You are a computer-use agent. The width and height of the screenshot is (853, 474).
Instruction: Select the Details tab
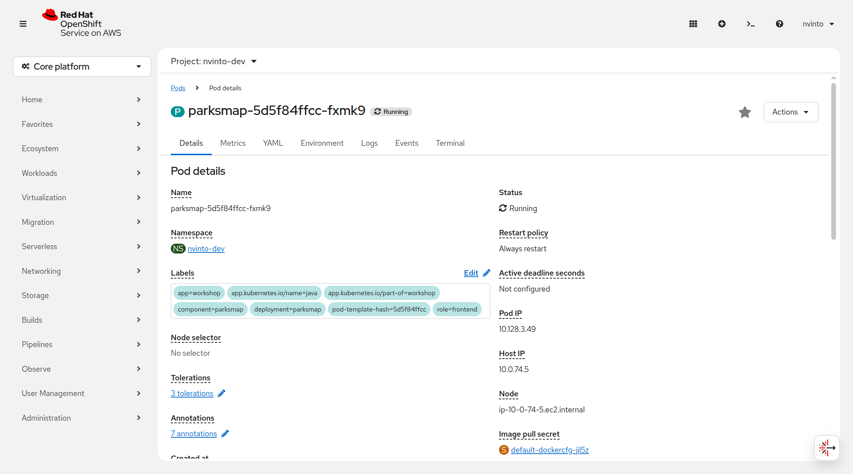click(x=191, y=143)
